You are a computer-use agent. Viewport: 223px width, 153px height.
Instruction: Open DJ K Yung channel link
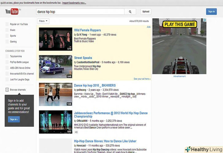(x=82, y=35)
